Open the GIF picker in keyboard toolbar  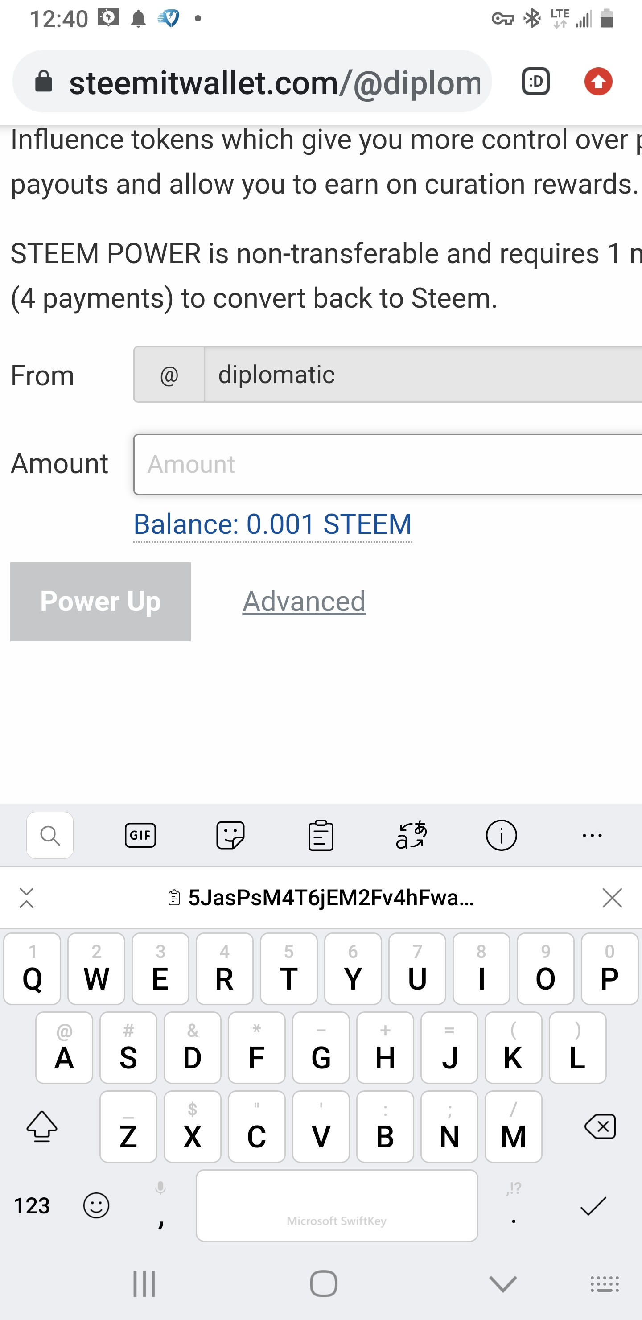tap(140, 836)
